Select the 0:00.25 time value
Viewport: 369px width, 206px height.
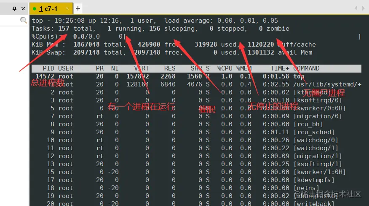[276, 164]
